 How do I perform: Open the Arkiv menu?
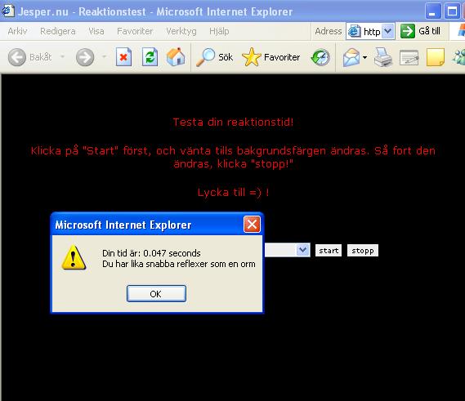click(17, 31)
